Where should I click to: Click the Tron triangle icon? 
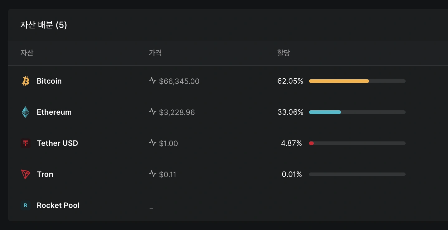(x=26, y=174)
